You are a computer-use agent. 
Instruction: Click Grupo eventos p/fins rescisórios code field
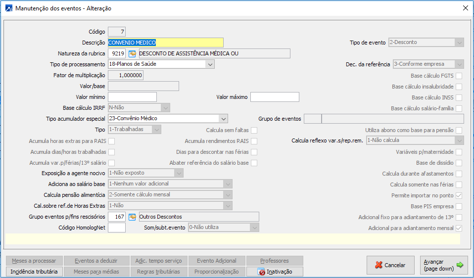point(117,217)
